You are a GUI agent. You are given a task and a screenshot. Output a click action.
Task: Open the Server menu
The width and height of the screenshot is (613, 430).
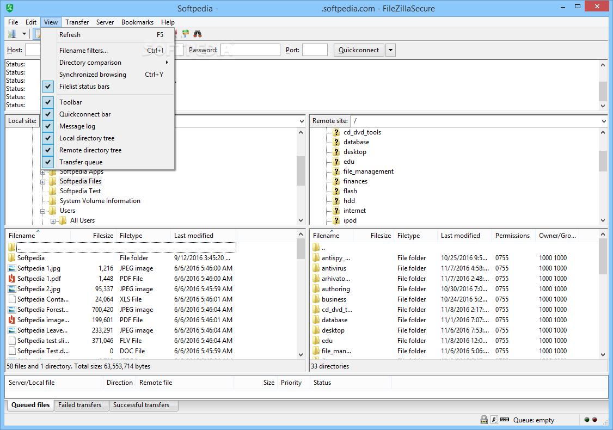tap(105, 22)
